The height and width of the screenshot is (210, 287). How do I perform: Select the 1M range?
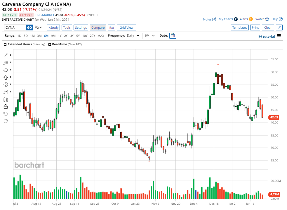32,36
